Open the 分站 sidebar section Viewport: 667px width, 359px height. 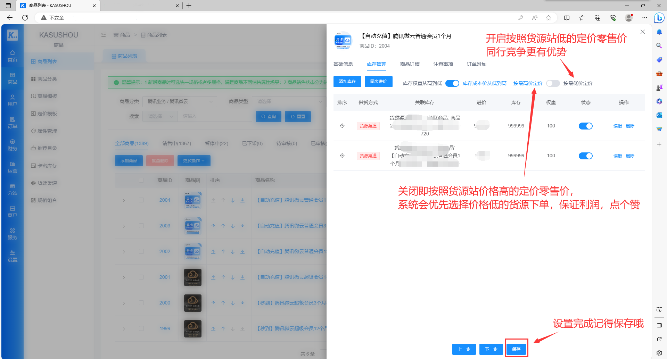(x=13, y=189)
